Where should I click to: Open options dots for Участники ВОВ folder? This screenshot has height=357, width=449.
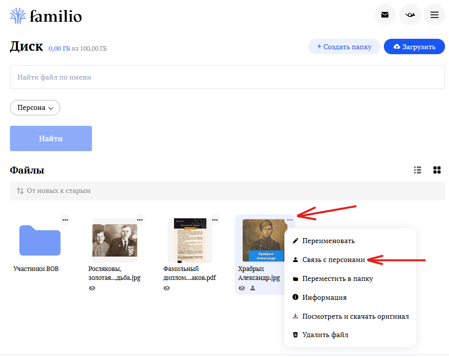coord(65,220)
